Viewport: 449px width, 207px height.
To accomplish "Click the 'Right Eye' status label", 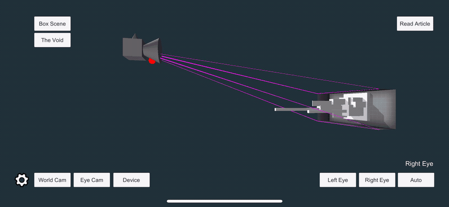I will coord(419,164).
